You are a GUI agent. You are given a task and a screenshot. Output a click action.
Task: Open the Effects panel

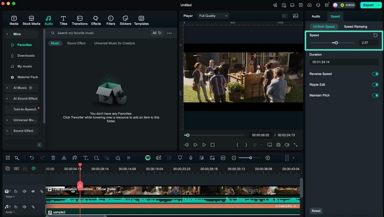pyautogui.click(x=96, y=20)
